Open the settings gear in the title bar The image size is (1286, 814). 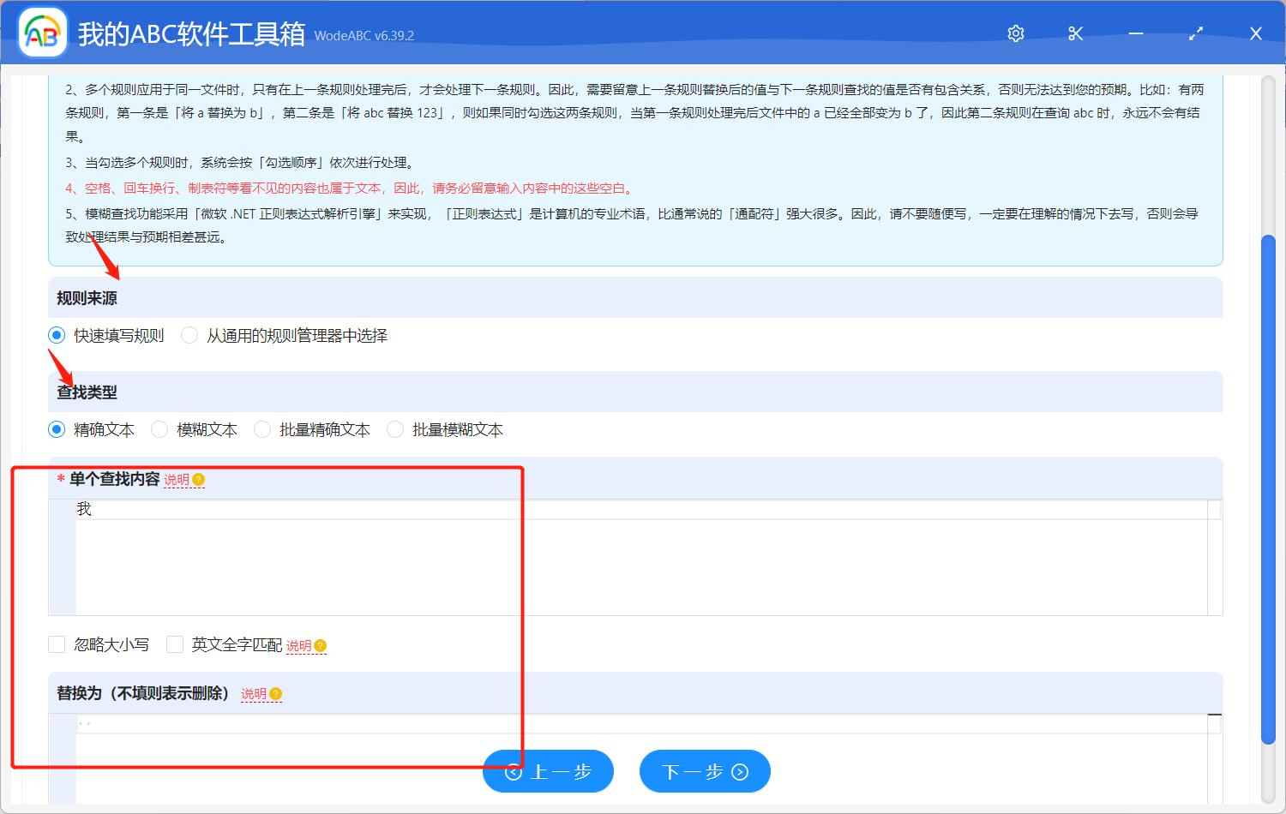1015,33
